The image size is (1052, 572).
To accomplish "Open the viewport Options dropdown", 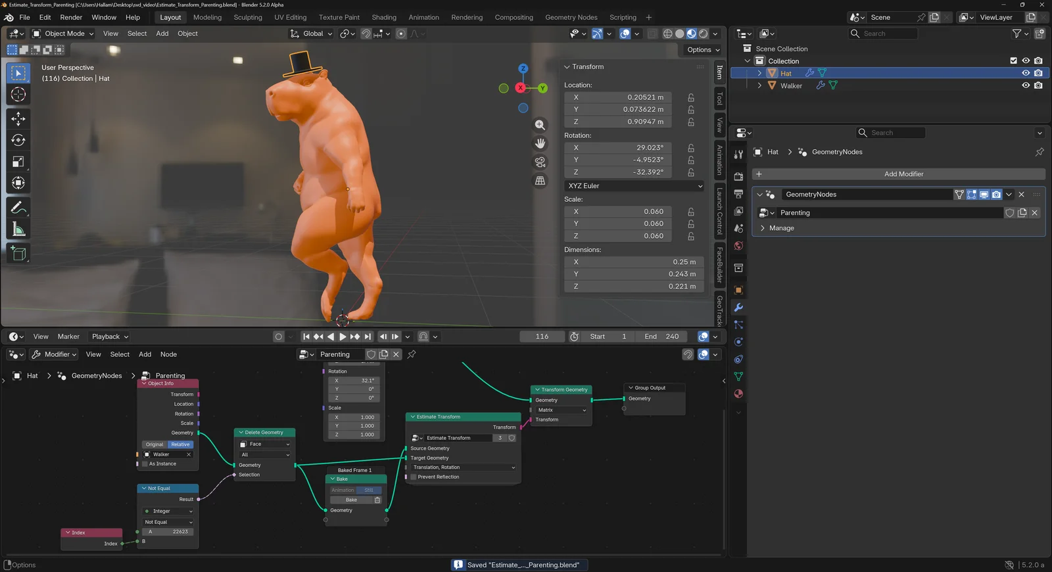I will pyautogui.click(x=703, y=50).
